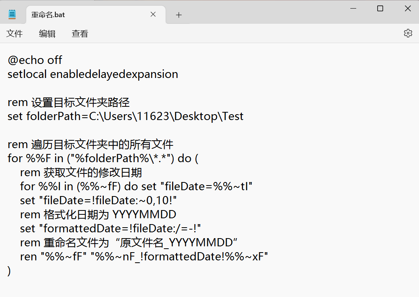Place cursor in the "@echo off" line
419x297 pixels.
coord(35,60)
